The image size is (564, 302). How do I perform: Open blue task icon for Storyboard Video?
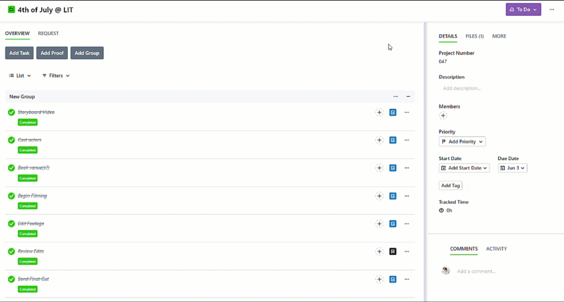[x=393, y=112]
